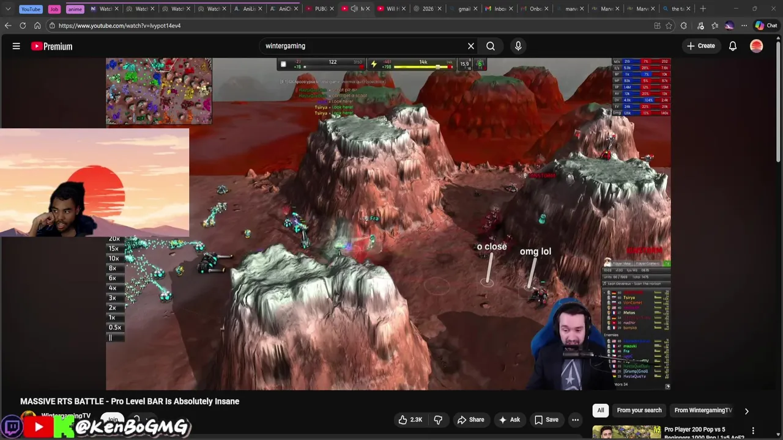Click the "omg lol" chat marker
This screenshot has width=783, height=440.
click(535, 251)
